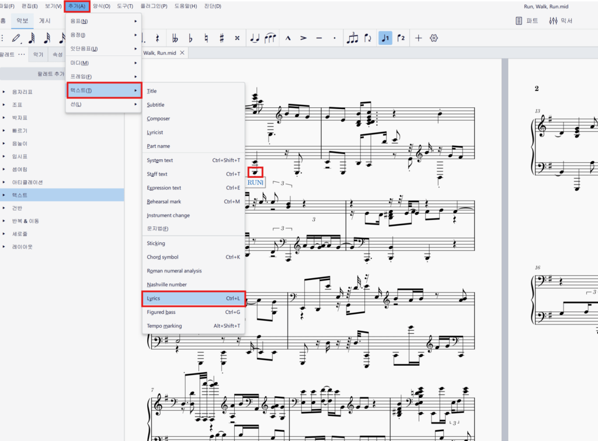The width and height of the screenshot is (598, 441).
Task: Switch to the 악보 tab
Action: click(x=22, y=20)
